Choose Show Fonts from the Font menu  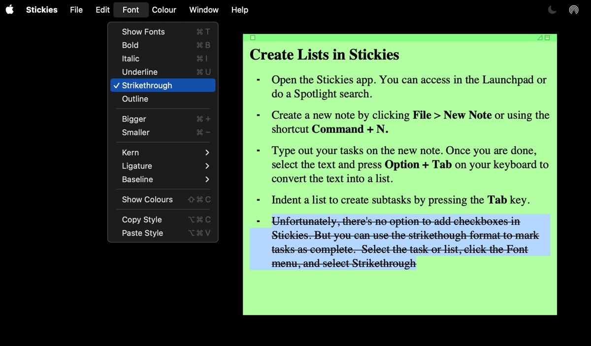pos(163,31)
